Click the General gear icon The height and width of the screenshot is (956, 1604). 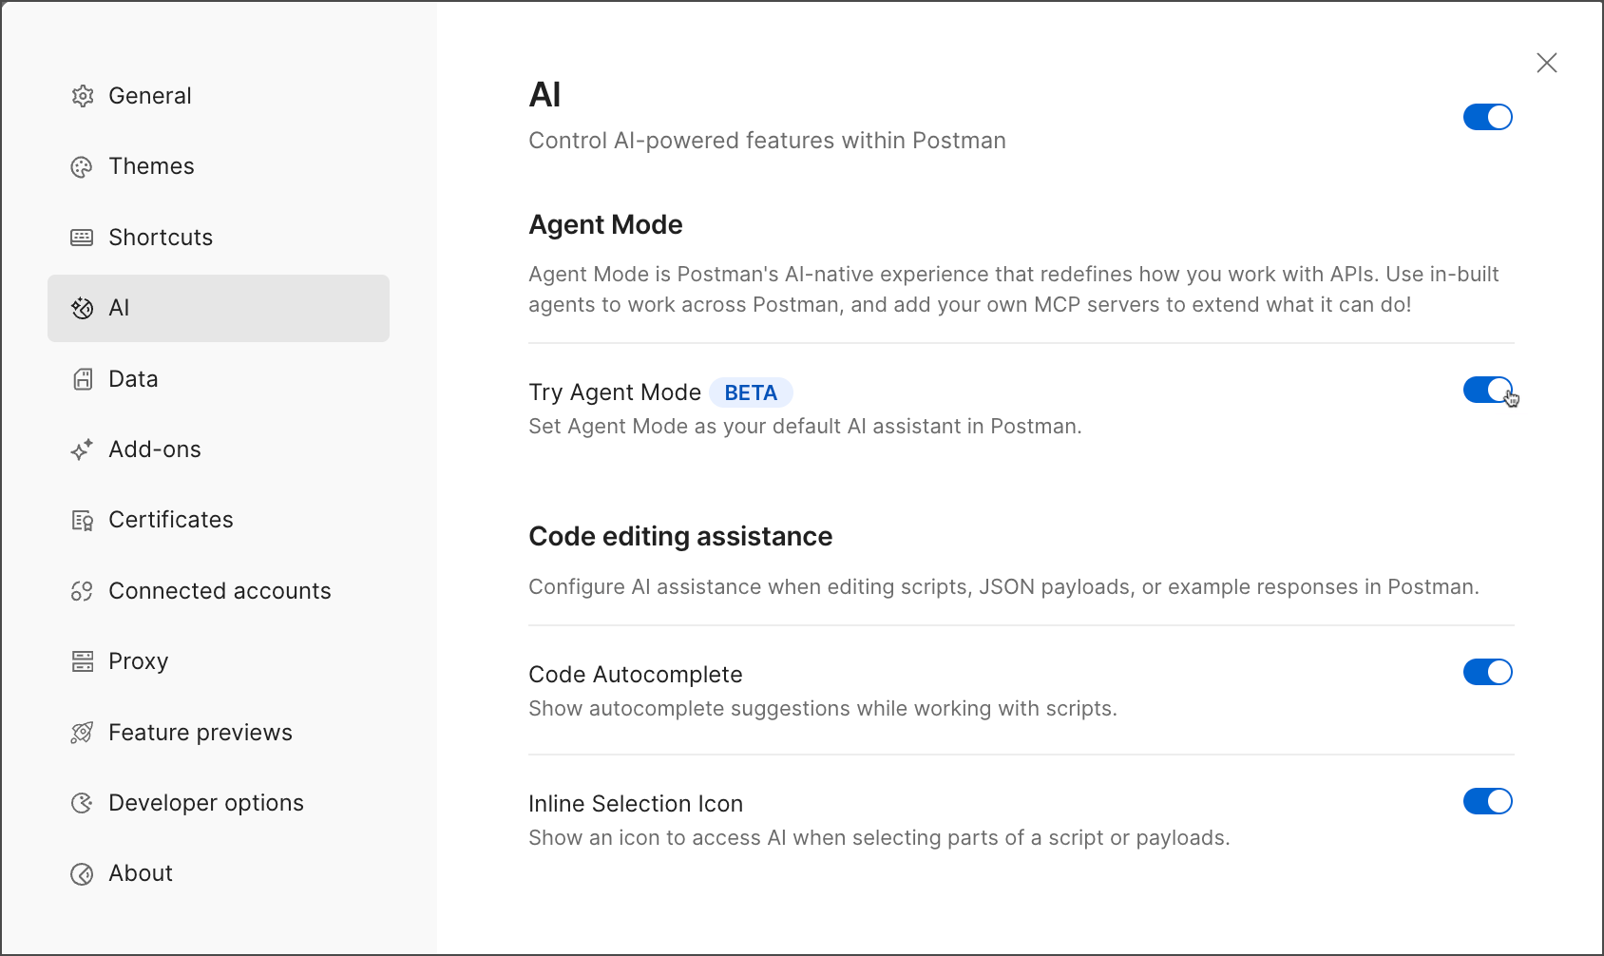(83, 95)
